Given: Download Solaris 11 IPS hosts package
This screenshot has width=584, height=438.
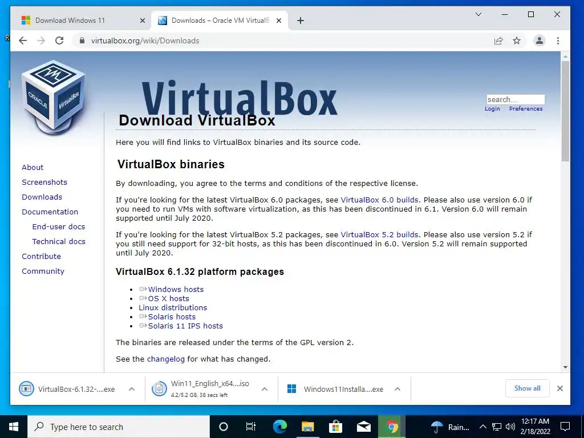Looking at the screenshot, I should [x=185, y=326].
